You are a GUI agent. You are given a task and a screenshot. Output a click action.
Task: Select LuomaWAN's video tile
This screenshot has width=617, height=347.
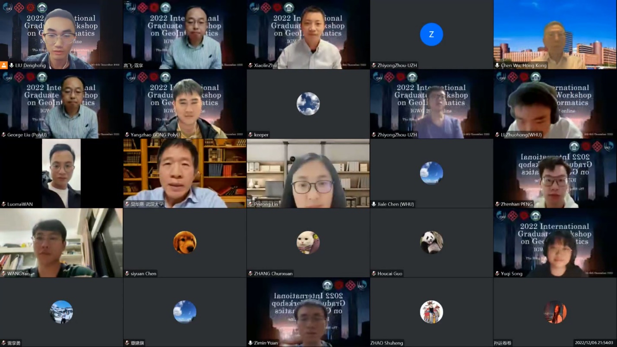click(x=61, y=173)
